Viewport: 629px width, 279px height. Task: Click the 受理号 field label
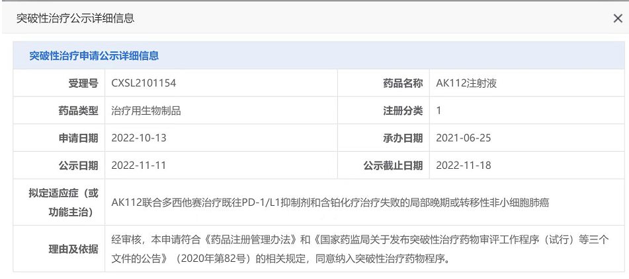point(83,83)
